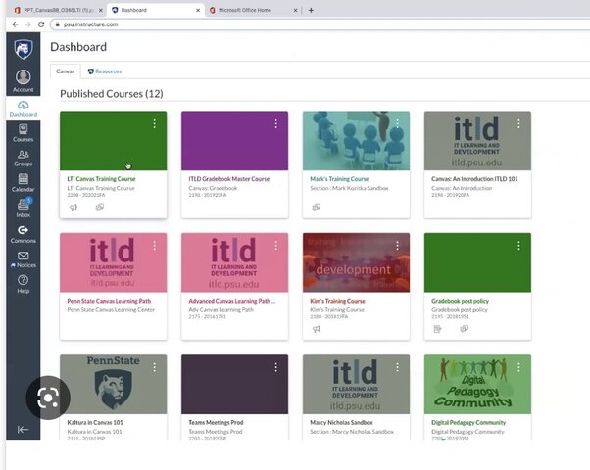The height and width of the screenshot is (470, 590).
Task: Close the Microsoft Office Home browser tab
Action: [295, 10]
